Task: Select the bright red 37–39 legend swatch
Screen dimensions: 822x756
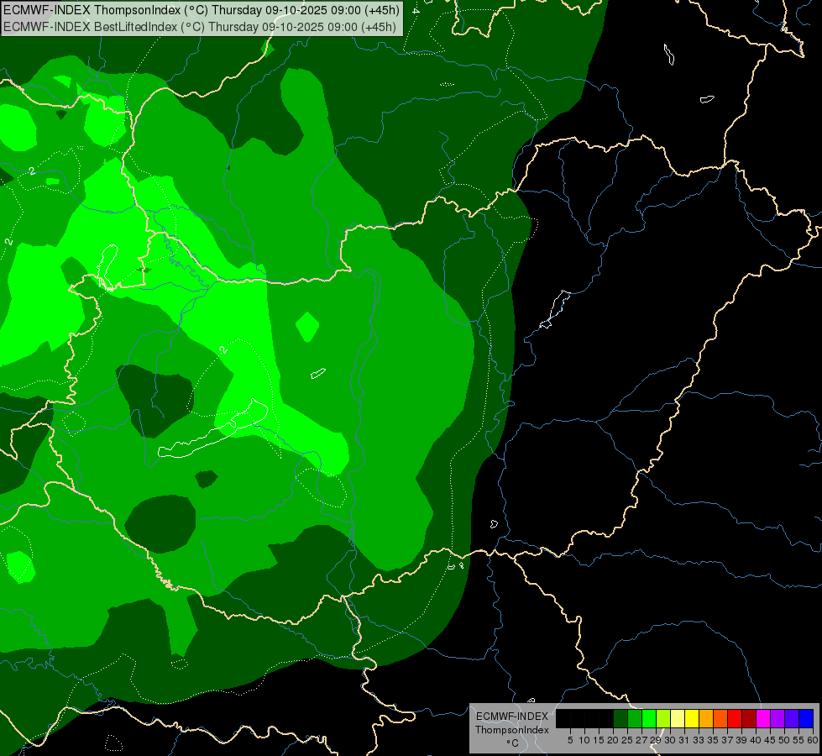Action: click(x=735, y=718)
